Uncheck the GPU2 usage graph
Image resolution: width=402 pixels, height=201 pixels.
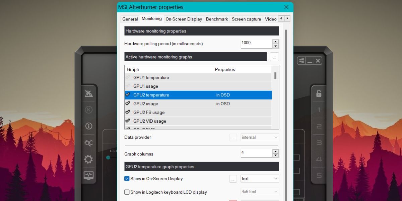(x=127, y=104)
